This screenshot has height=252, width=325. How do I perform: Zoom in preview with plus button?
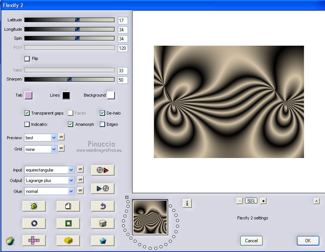263,201
